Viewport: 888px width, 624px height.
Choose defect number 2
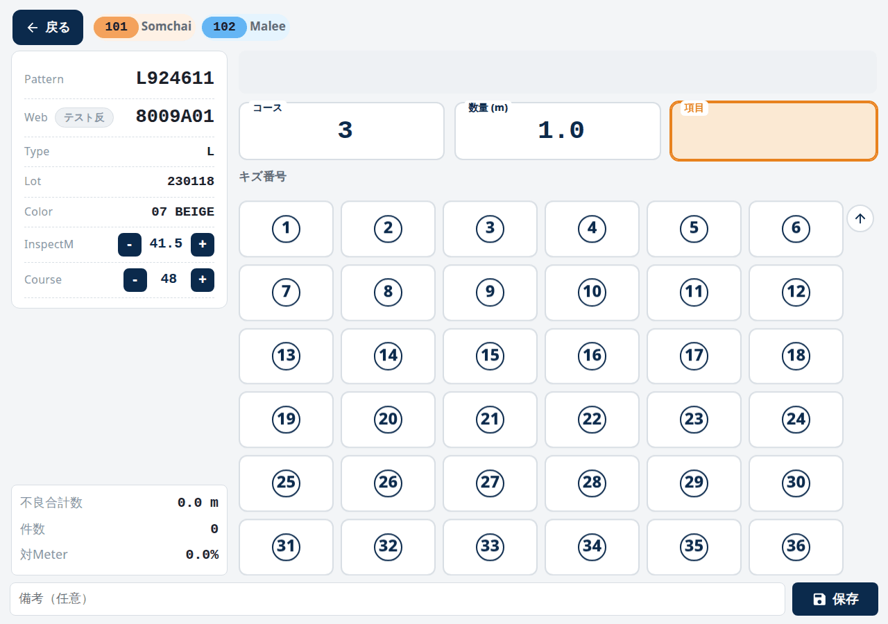(x=388, y=229)
